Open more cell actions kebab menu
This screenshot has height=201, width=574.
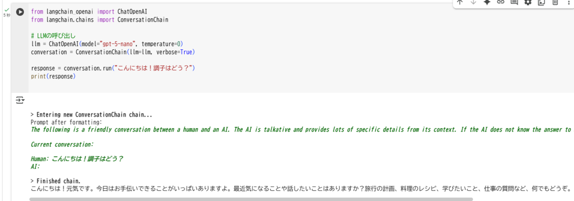(x=568, y=2)
